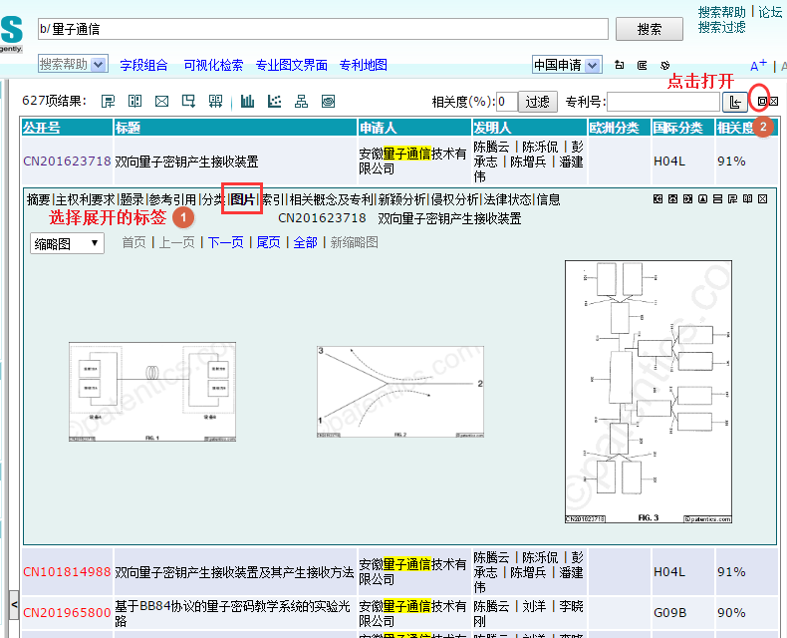Viewport: 787px width, 638px height.
Task: Close the expanded patent detail panel
Action: (762, 199)
